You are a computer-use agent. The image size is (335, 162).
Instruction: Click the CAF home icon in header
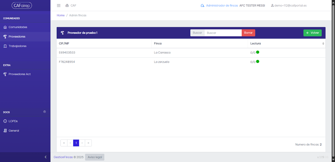pyautogui.click(x=67, y=6)
